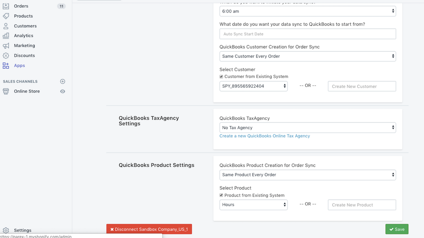Click the Products tag icon

pos(6,16)
